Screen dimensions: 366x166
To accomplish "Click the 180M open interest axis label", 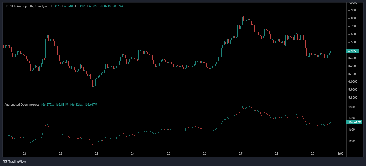I will 352,107.
